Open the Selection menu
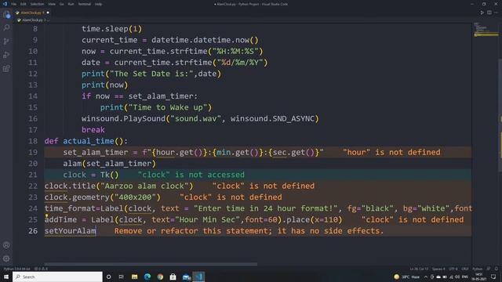 (x=37, y=4)
